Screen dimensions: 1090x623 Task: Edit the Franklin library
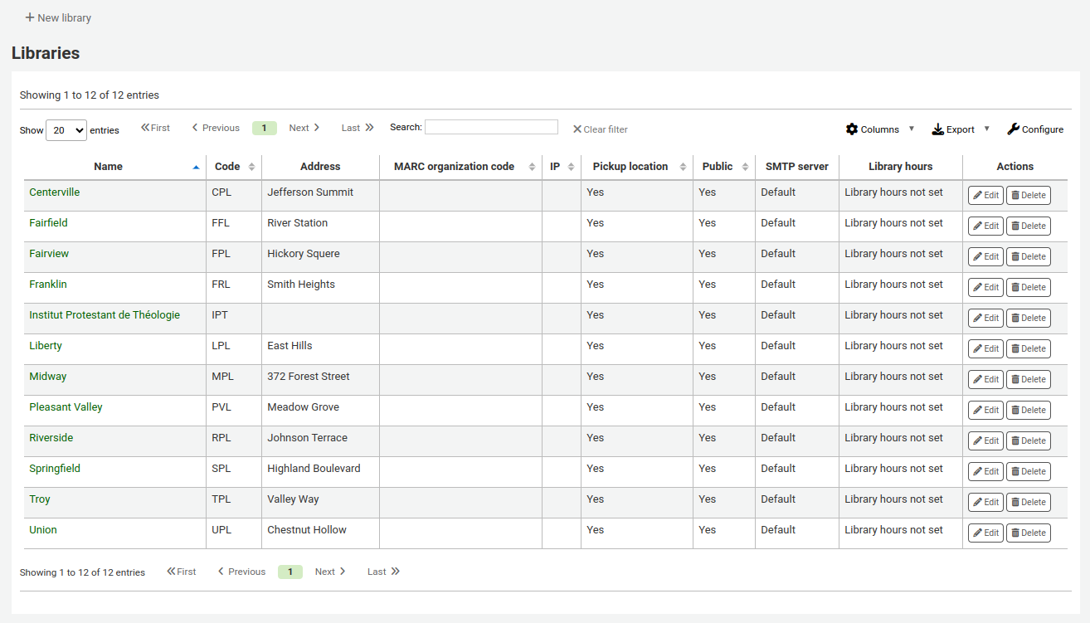[985, 288]
